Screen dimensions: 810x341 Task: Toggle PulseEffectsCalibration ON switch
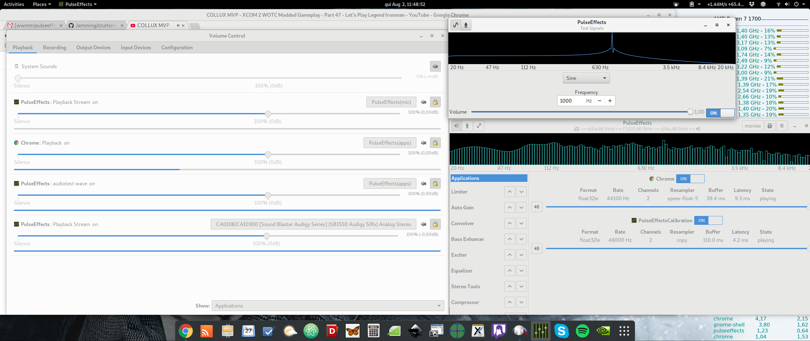pyautogui.click(x=708, y=220)
